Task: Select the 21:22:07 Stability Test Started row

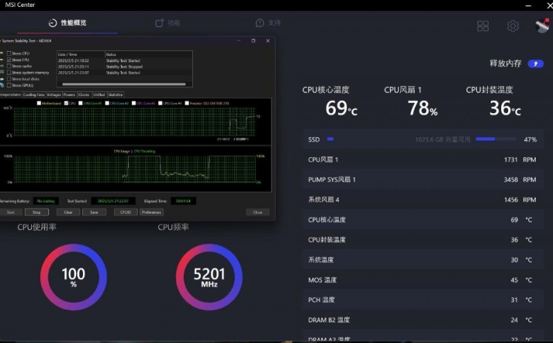Action: pos(124,73)
